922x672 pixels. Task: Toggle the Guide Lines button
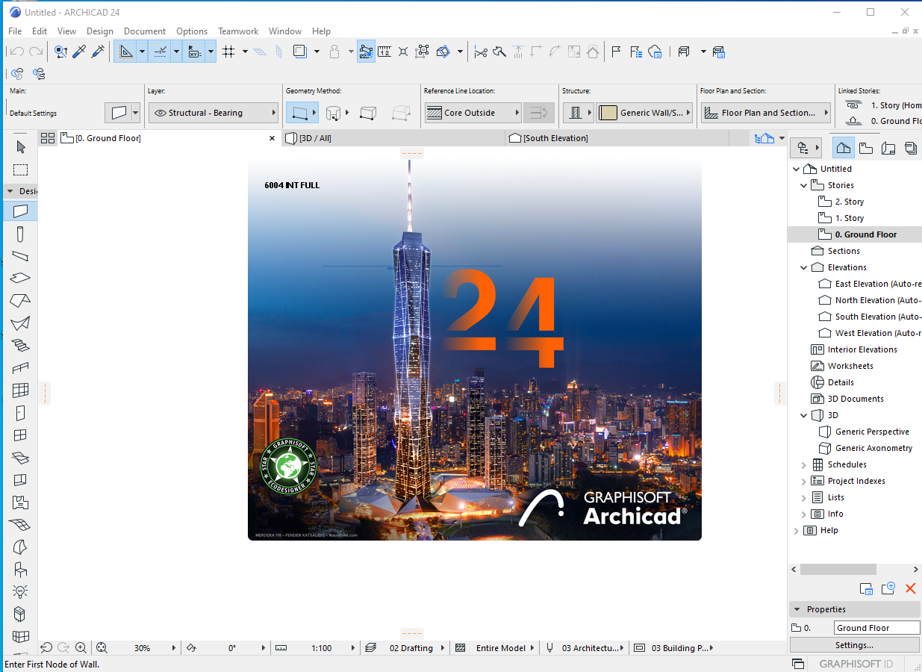pos(125,52)
